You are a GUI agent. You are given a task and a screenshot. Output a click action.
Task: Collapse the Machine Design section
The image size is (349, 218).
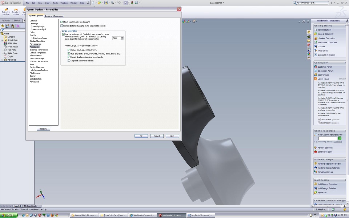[345, 160]
